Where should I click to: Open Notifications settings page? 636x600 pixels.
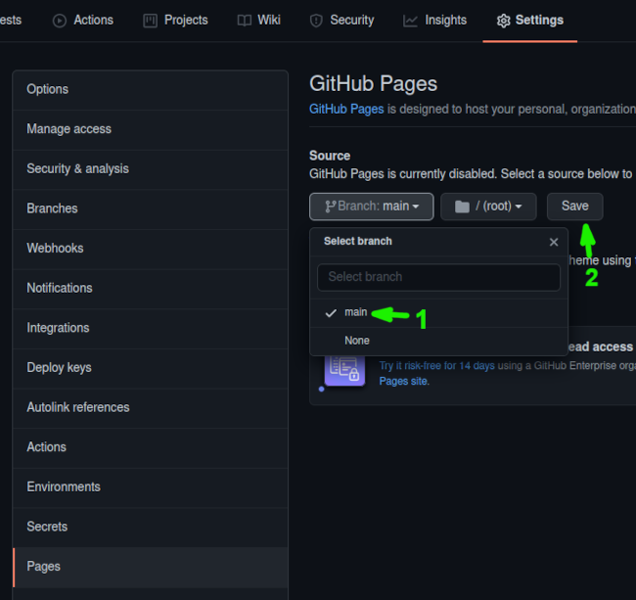tap(151, 289)
